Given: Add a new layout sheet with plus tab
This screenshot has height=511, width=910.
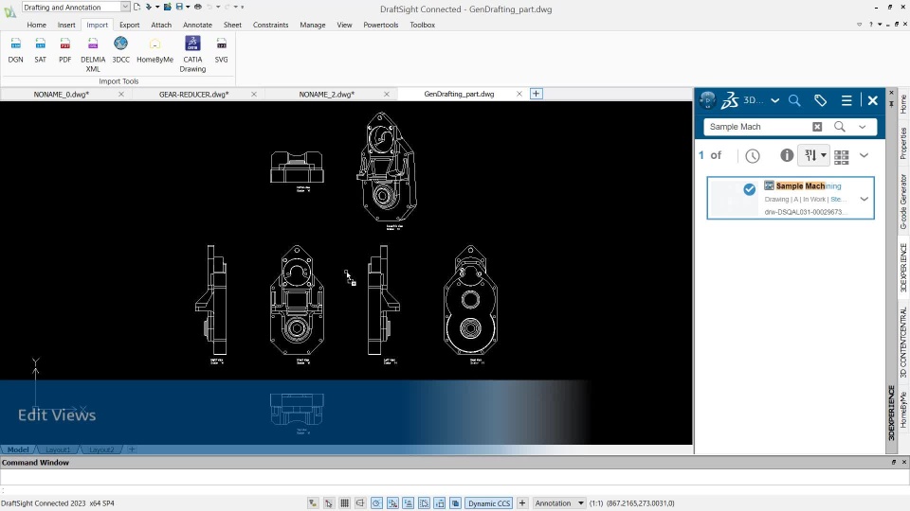Looking at the screenshot, I should click(132, 449).
